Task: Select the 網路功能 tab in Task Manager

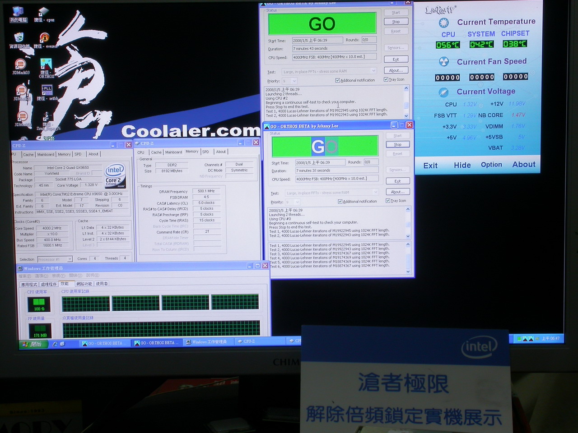Action: coord(84,284)
